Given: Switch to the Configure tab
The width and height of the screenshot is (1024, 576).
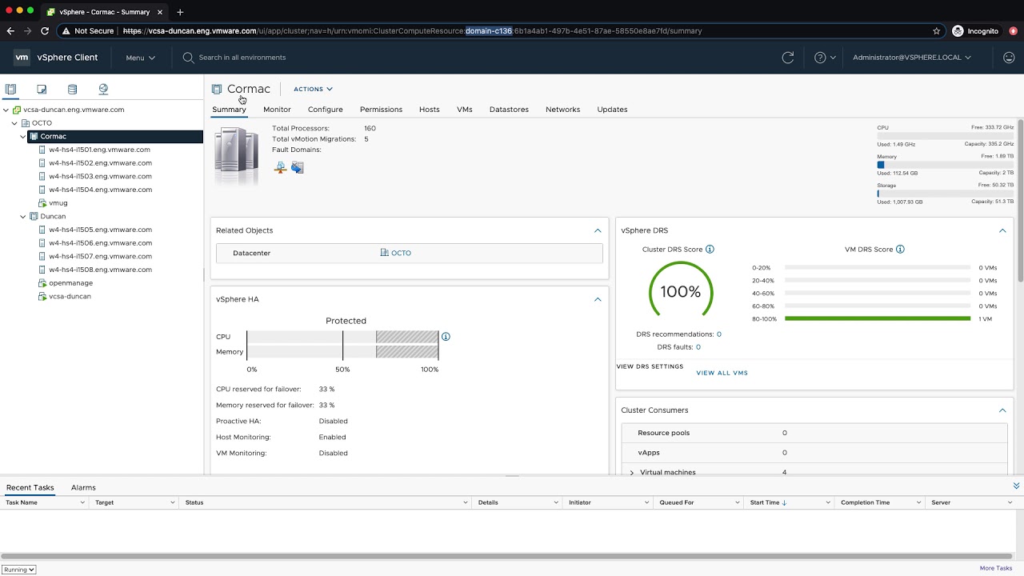Looking at the screenshot, I should (x=326, y=110).
